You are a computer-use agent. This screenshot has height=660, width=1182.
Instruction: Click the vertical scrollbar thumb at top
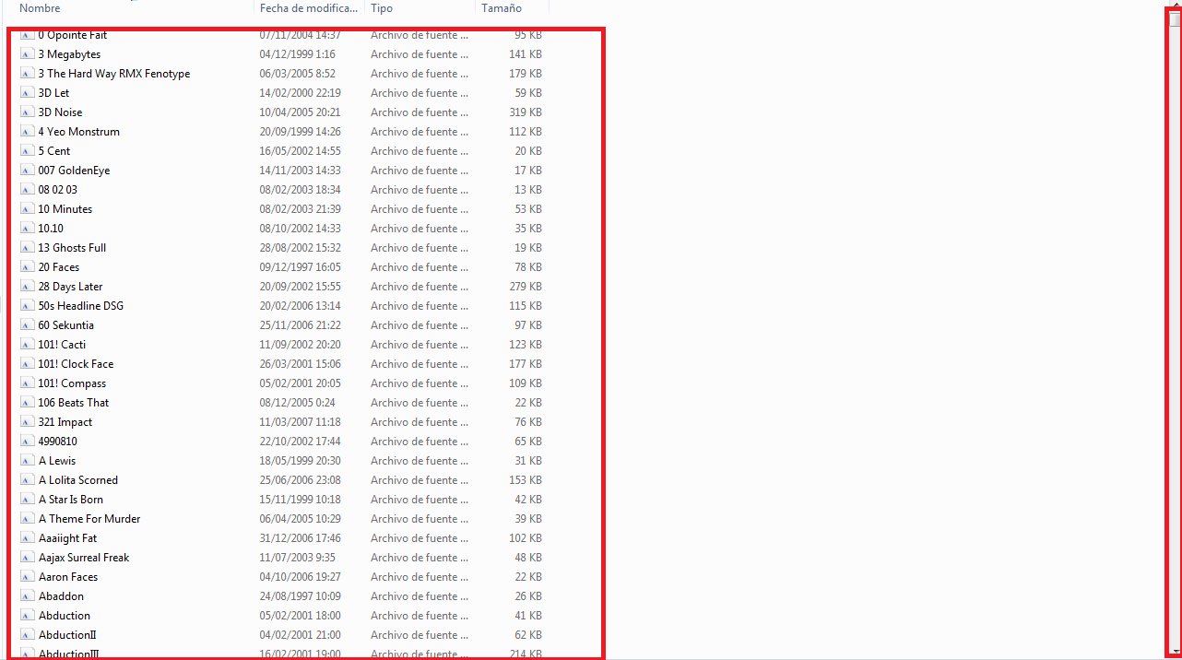[x=1174, y=18]
